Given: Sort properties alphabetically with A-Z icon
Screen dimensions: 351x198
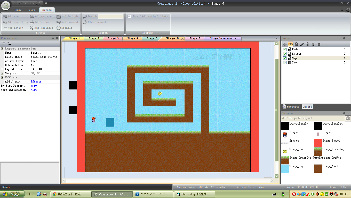Looking at the screenshot, I should [9, 44].
